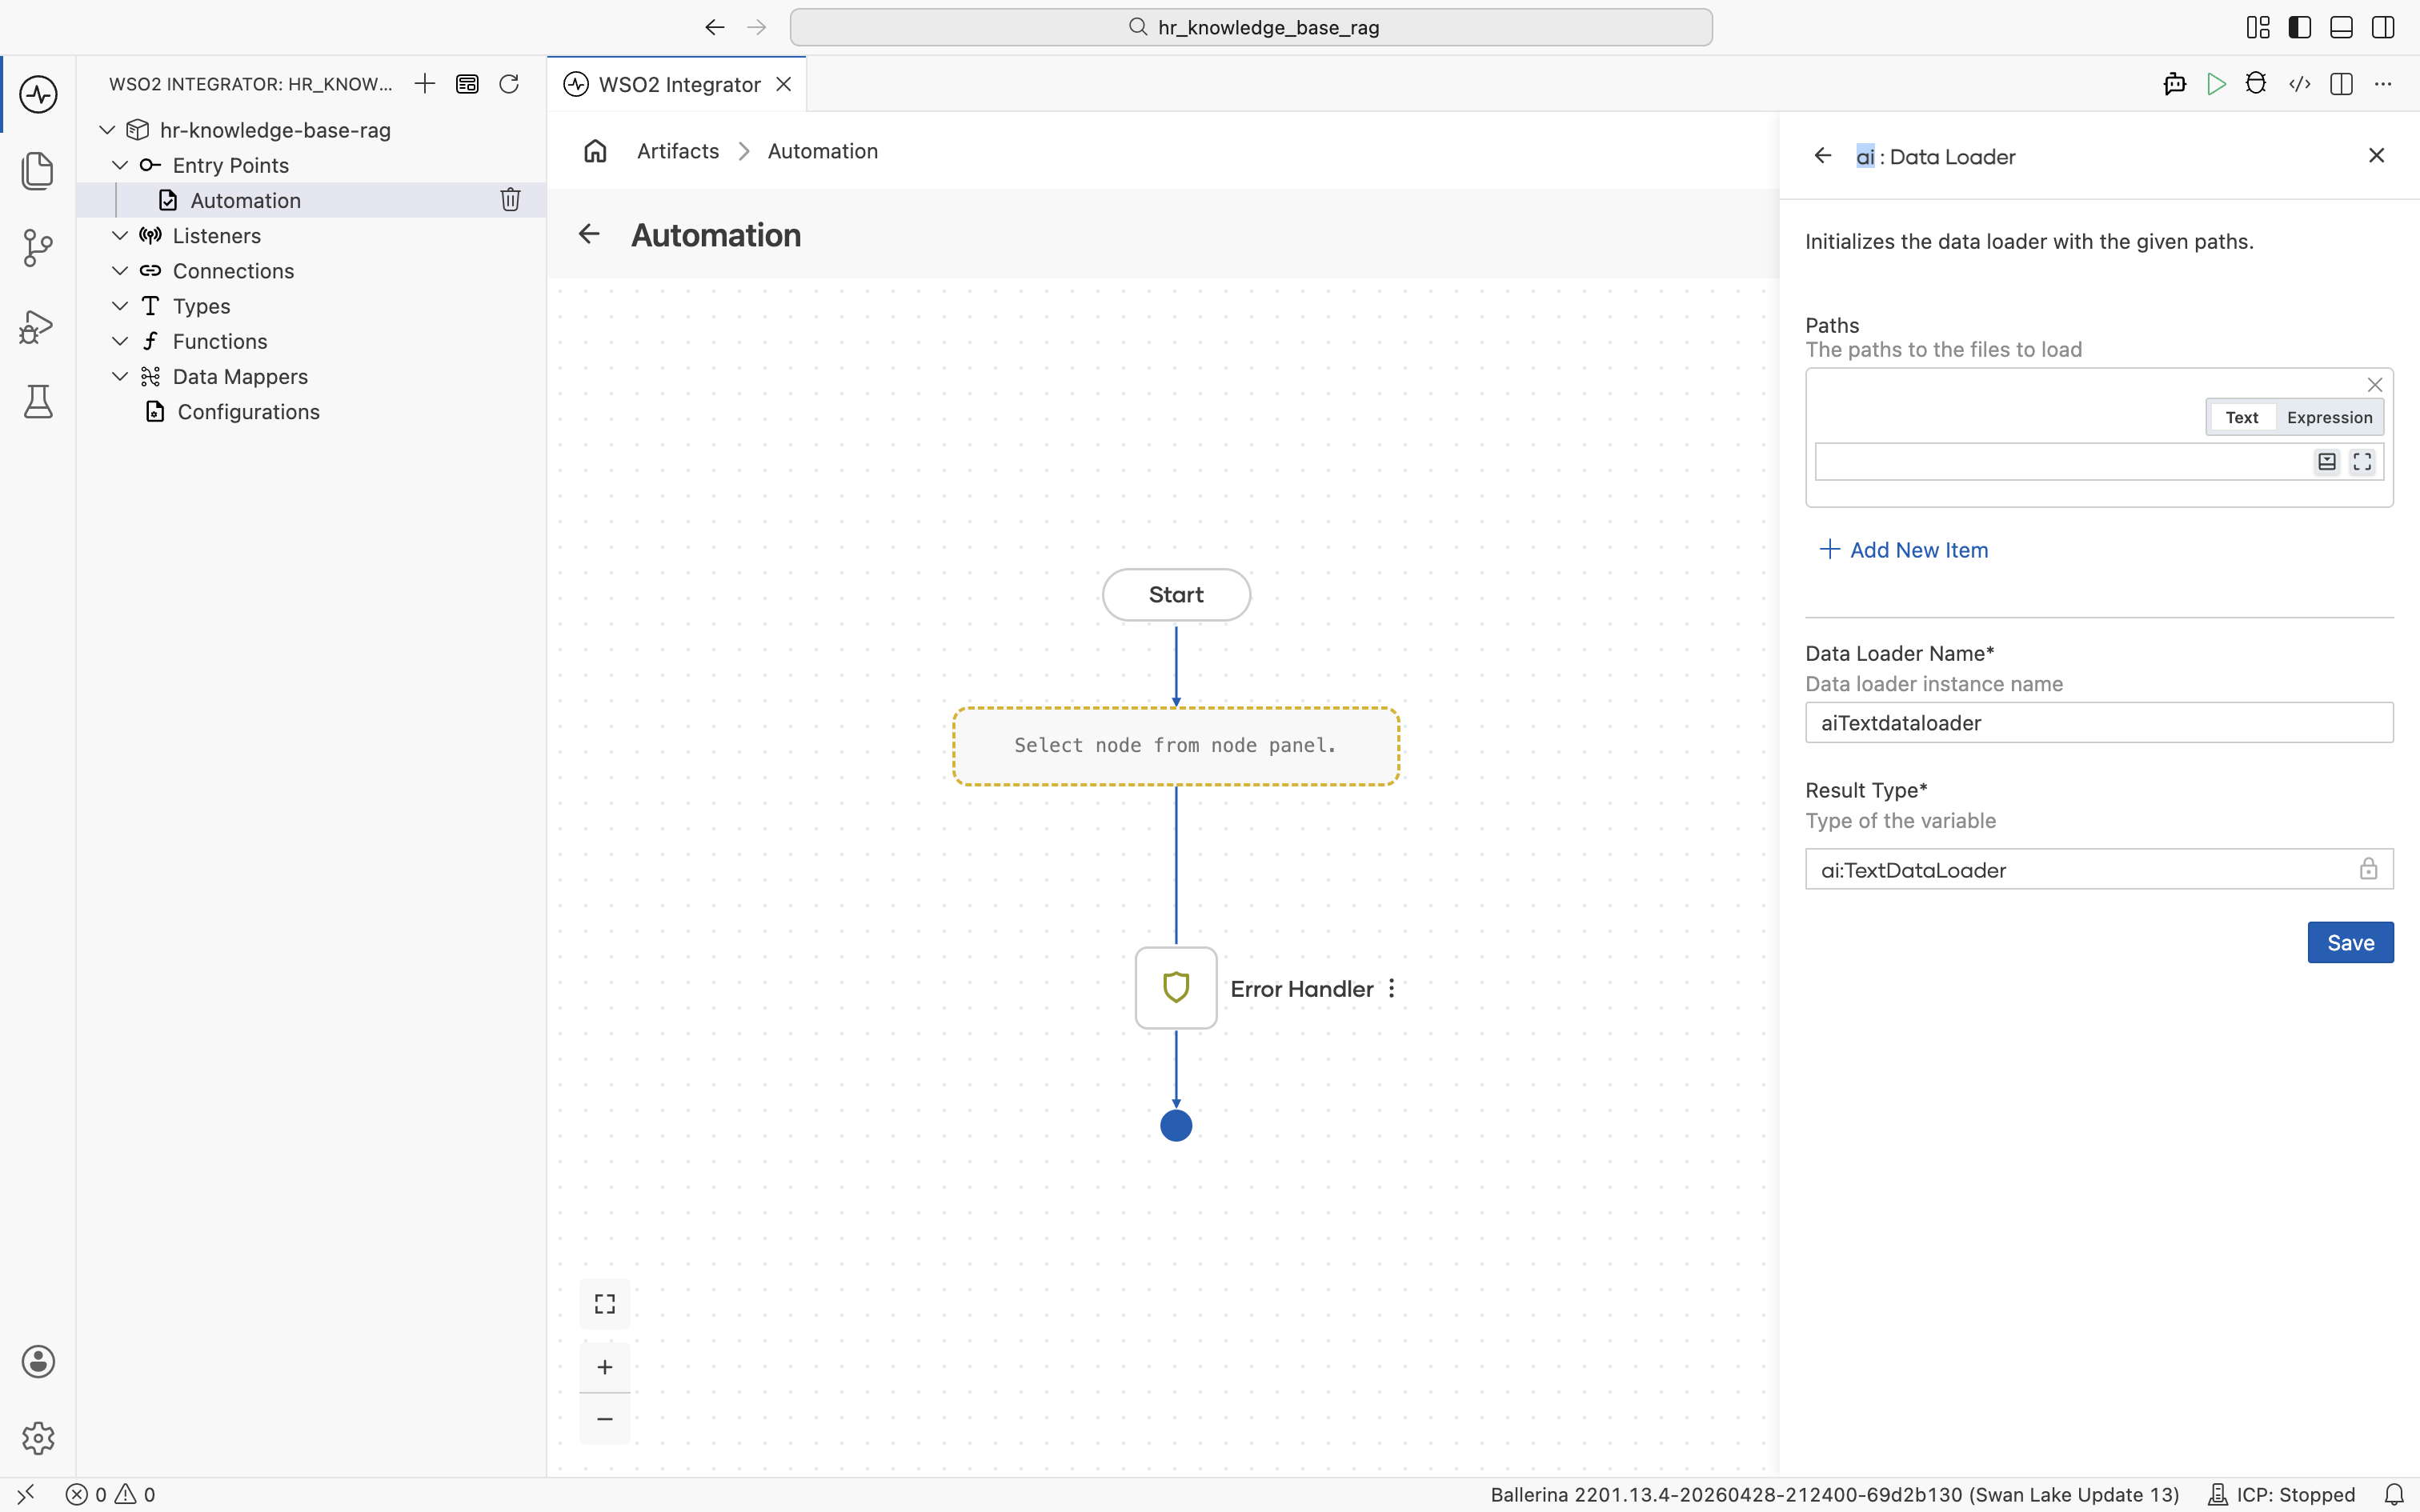Edit the Data Loader Name field
This screenshot has height=1512, width=2420.
coord(2099,722)
